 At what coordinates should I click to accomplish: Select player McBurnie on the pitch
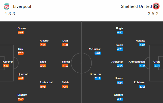[x=95, y=49]
